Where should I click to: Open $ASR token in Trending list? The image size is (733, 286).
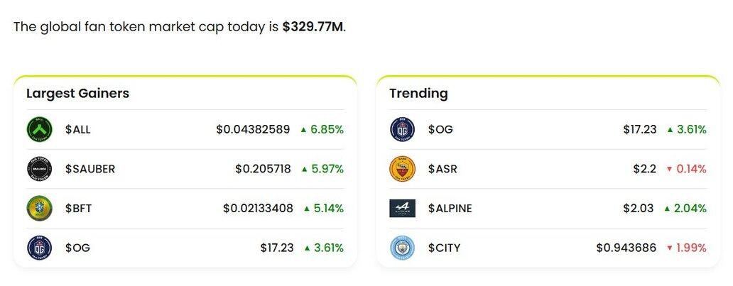tap(442, 169)
